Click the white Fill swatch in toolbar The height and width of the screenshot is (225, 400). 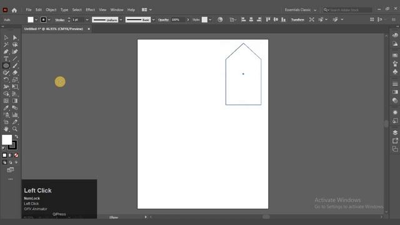coord(7,139)
